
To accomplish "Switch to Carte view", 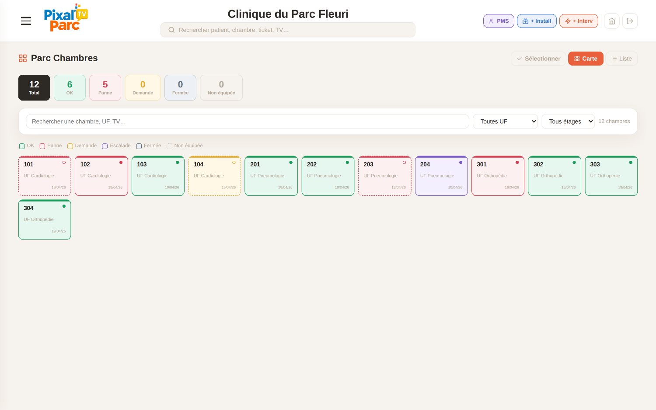I will 586,59.
